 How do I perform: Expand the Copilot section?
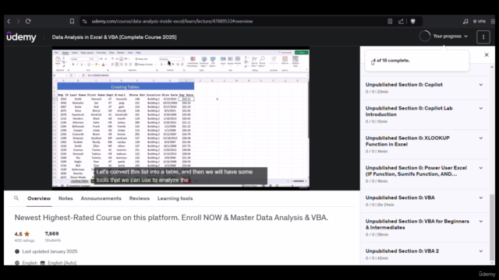click(481, 85)
